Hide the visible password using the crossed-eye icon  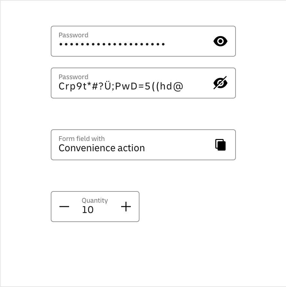point(220,83)
